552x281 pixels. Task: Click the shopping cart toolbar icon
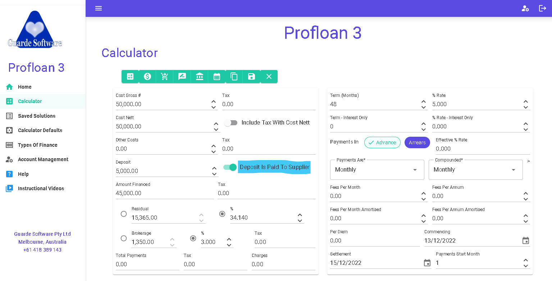click(x=165, y=76)
